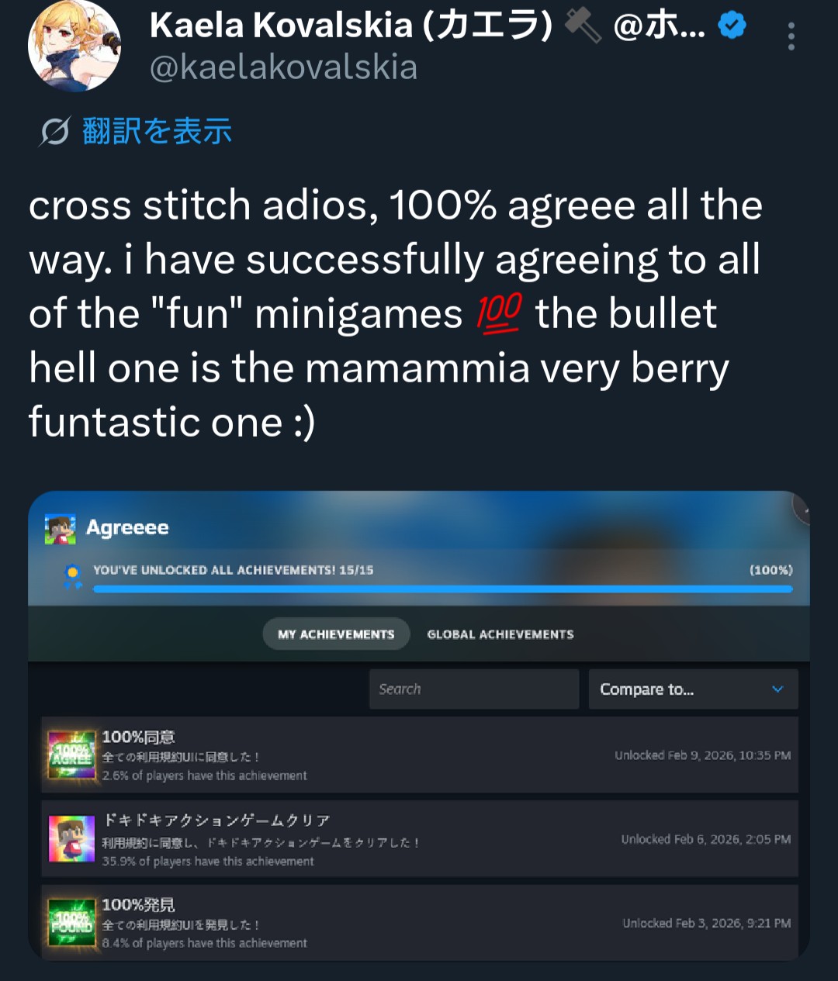
Task: Expand the Compare to... dropdown
Action: tap(694, 689)
